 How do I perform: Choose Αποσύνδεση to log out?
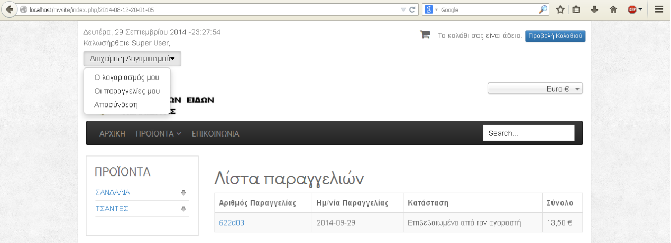coord(116,104)
